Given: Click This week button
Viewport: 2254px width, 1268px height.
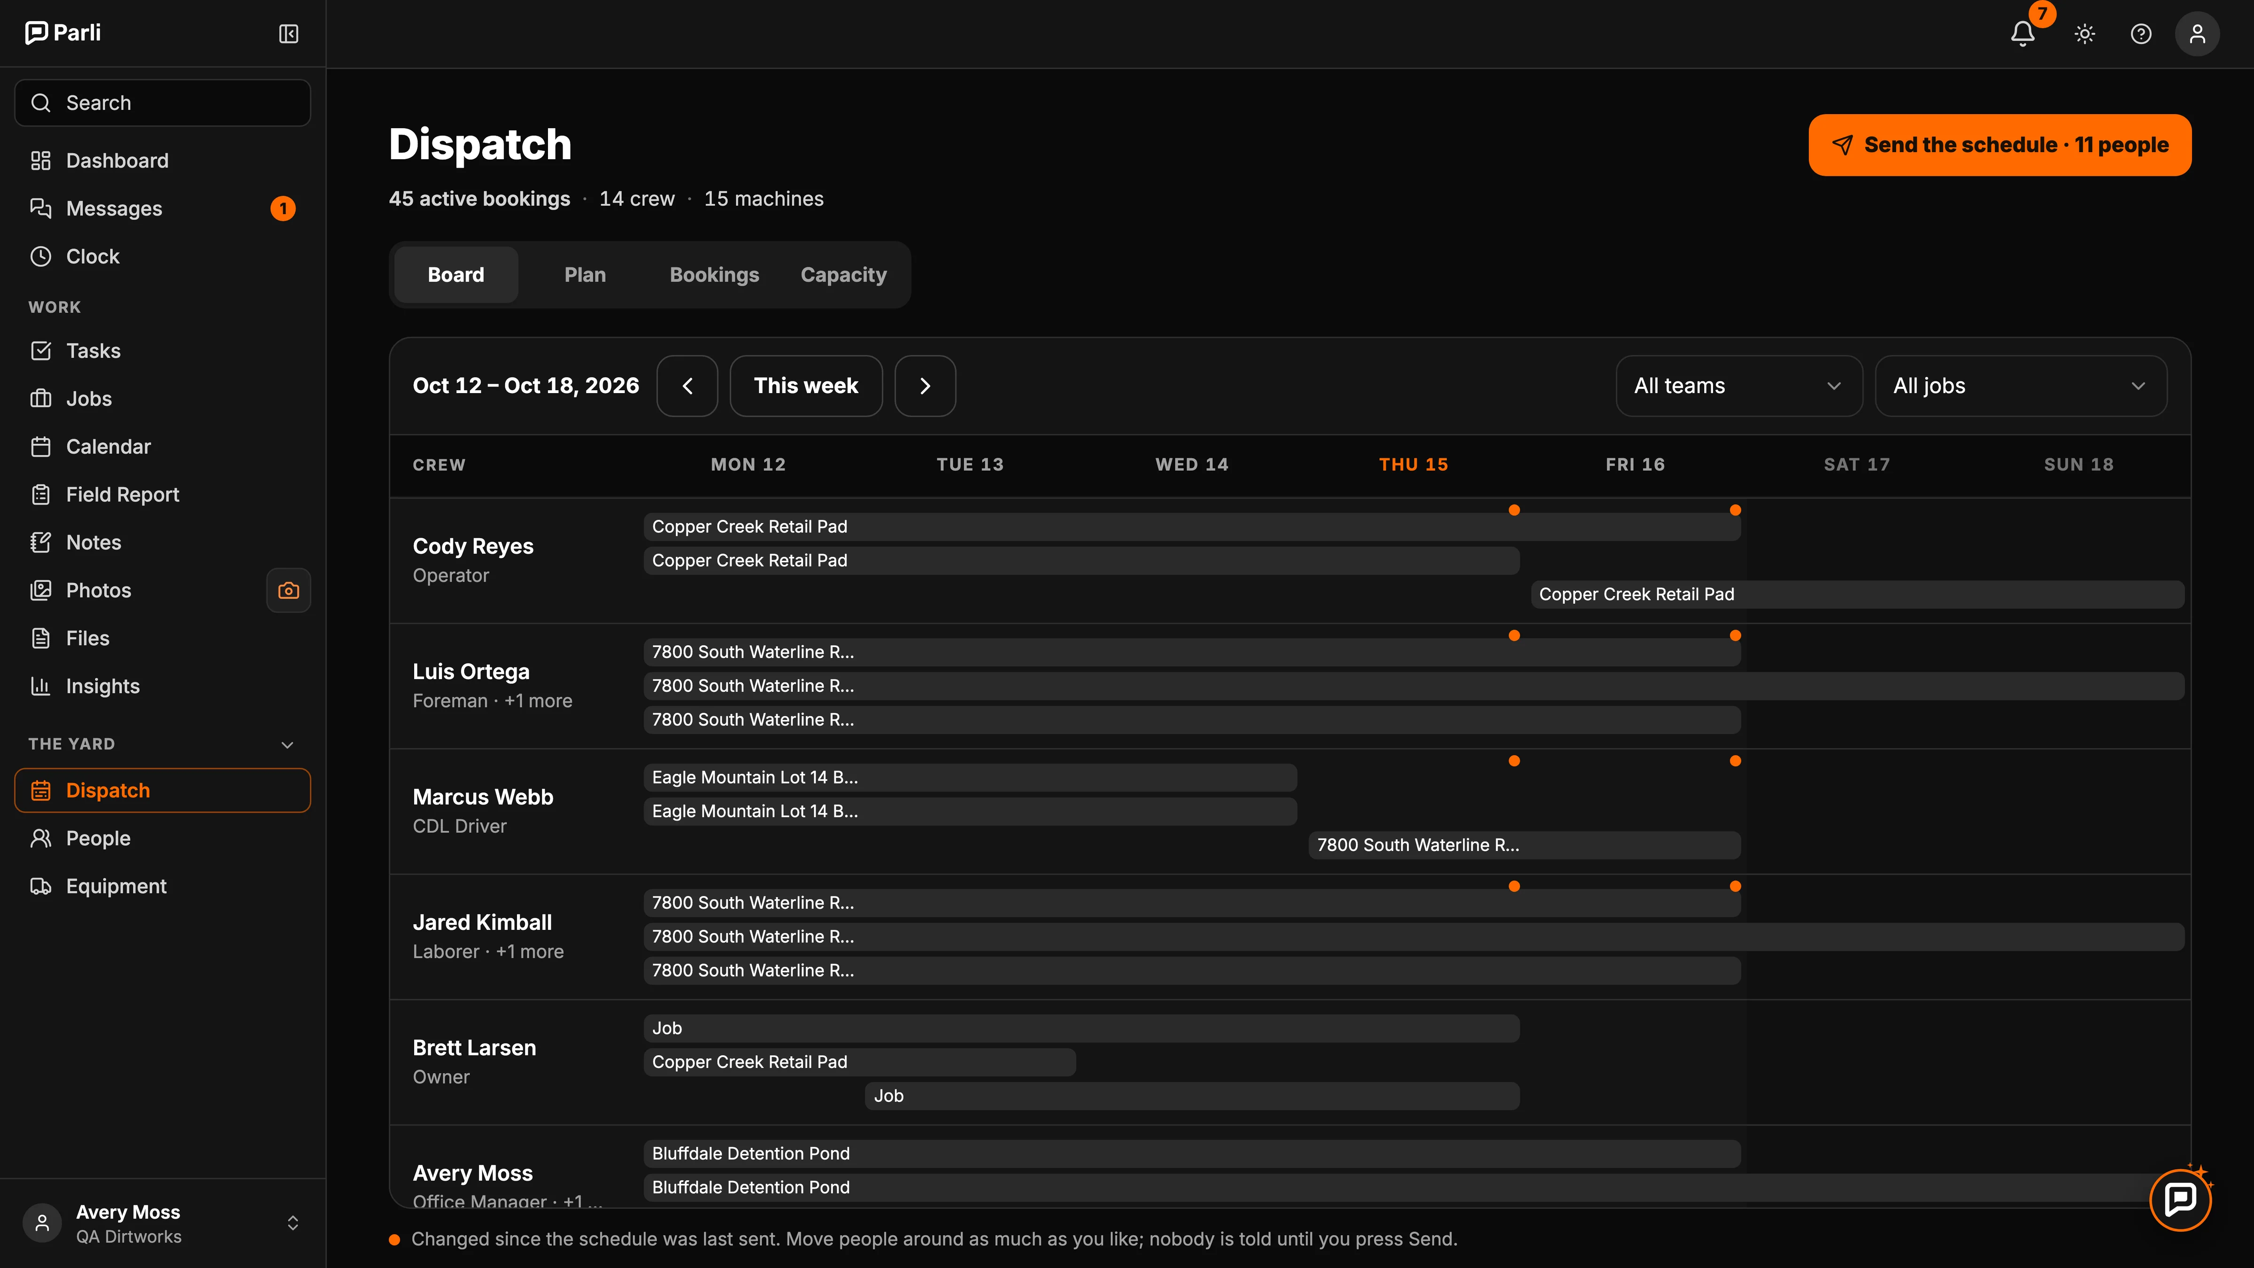Looking at the screenshot, I should 806,386.
